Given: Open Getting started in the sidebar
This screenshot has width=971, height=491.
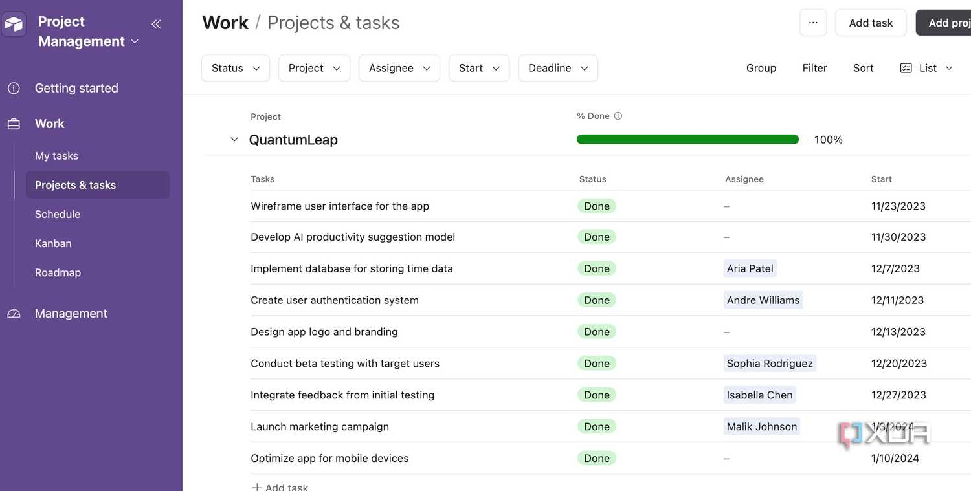Looking at the screenshot, I should click(x=76, y=88).
